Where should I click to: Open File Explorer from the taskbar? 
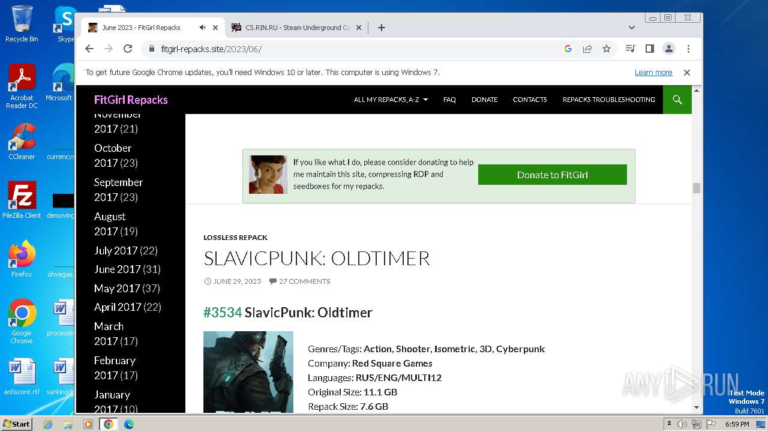click(x=68, y=424)
